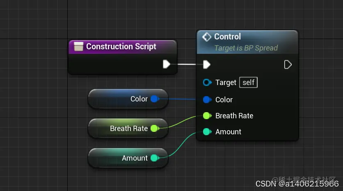Click the white execution wire between nodes

[x=187, y=64]
